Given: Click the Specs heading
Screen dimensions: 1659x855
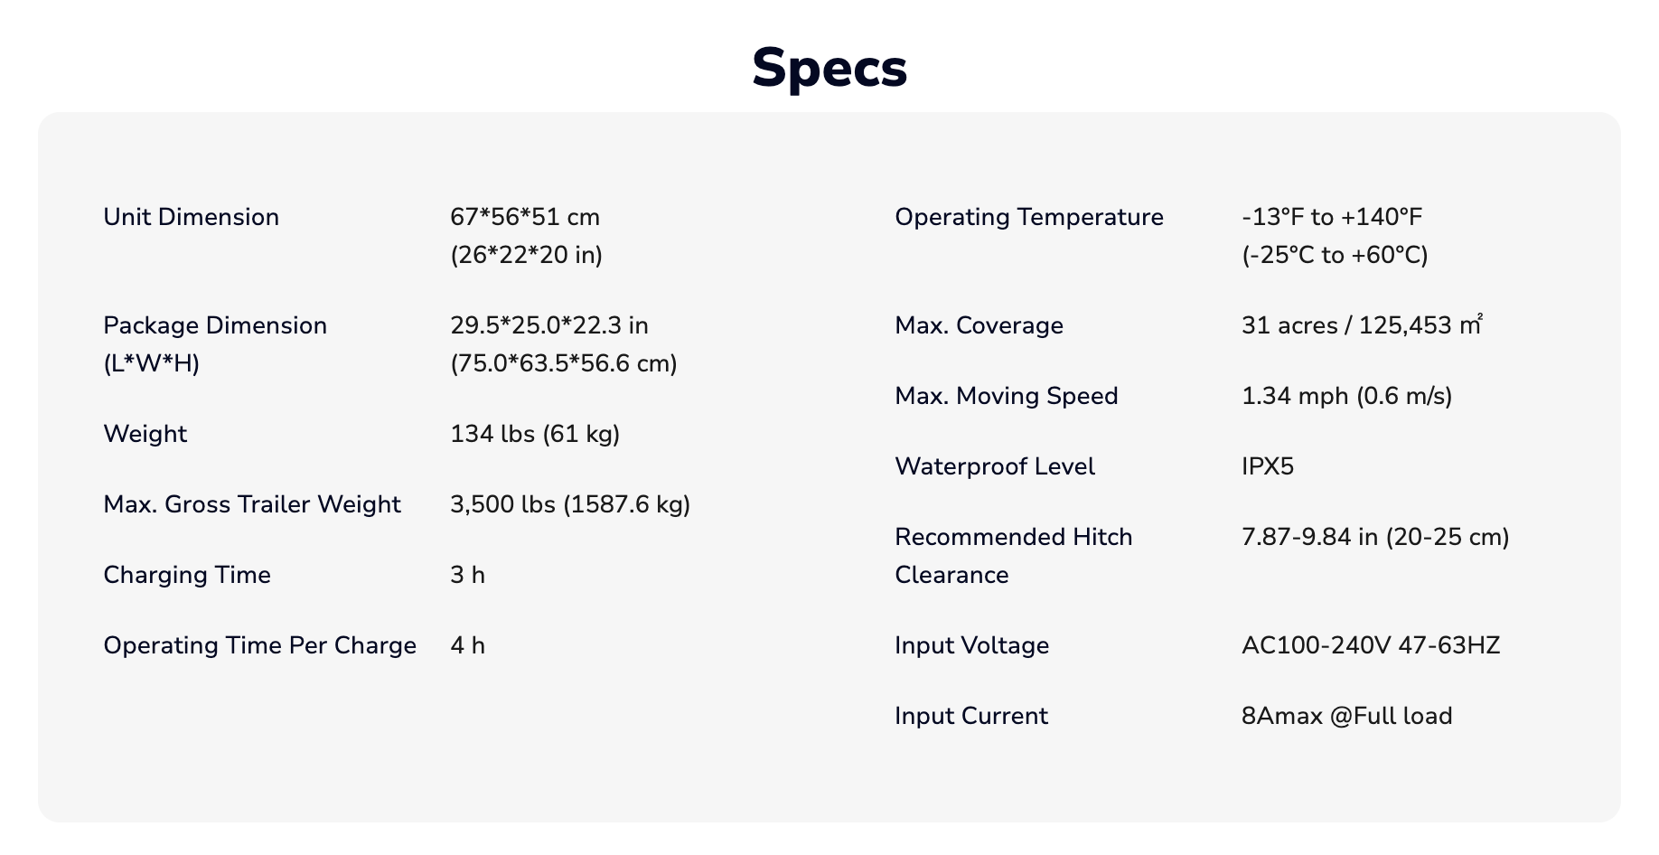Looking at the screenshot, I should (x=829, y=69).
